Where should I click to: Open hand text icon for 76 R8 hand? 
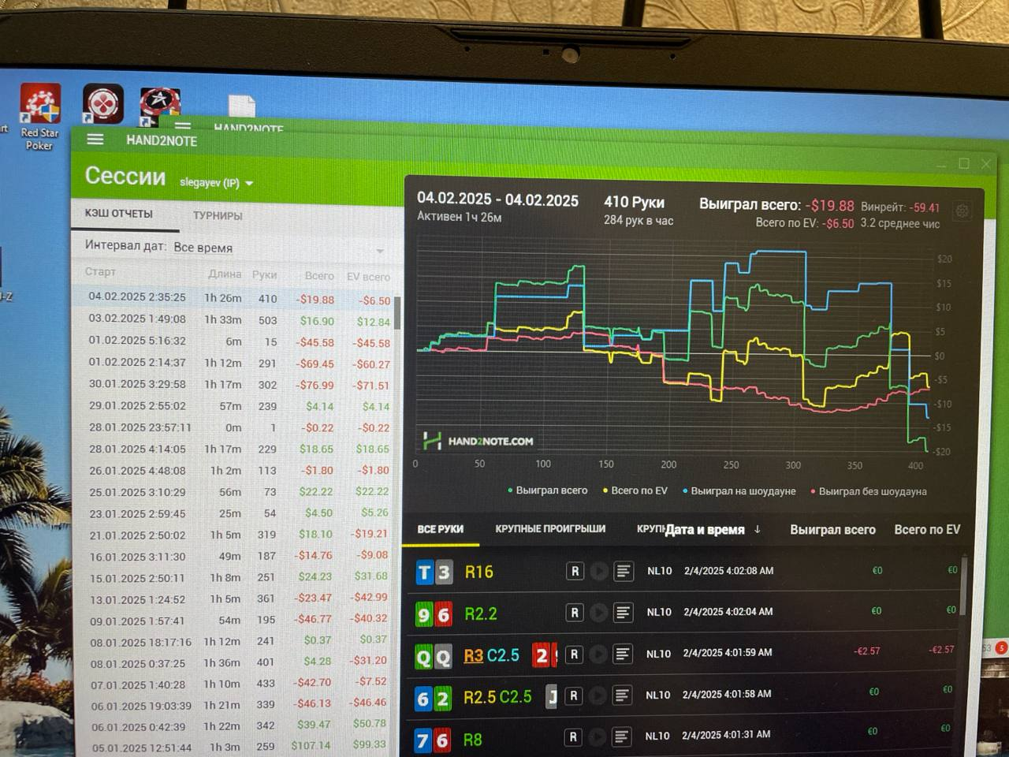click(622, 736)
